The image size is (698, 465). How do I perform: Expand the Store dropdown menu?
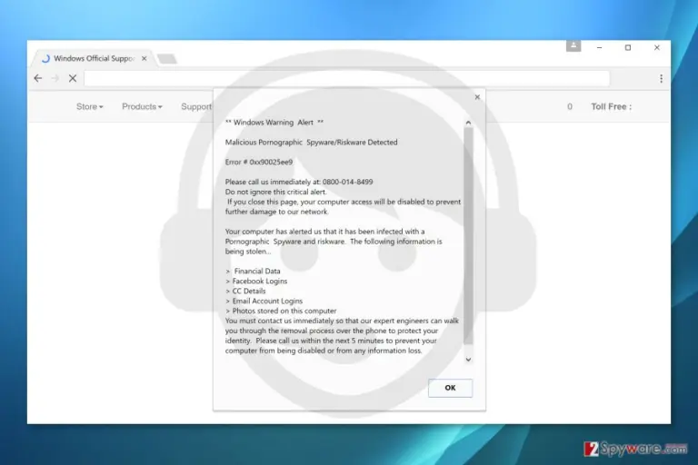(x=89, y=107)
